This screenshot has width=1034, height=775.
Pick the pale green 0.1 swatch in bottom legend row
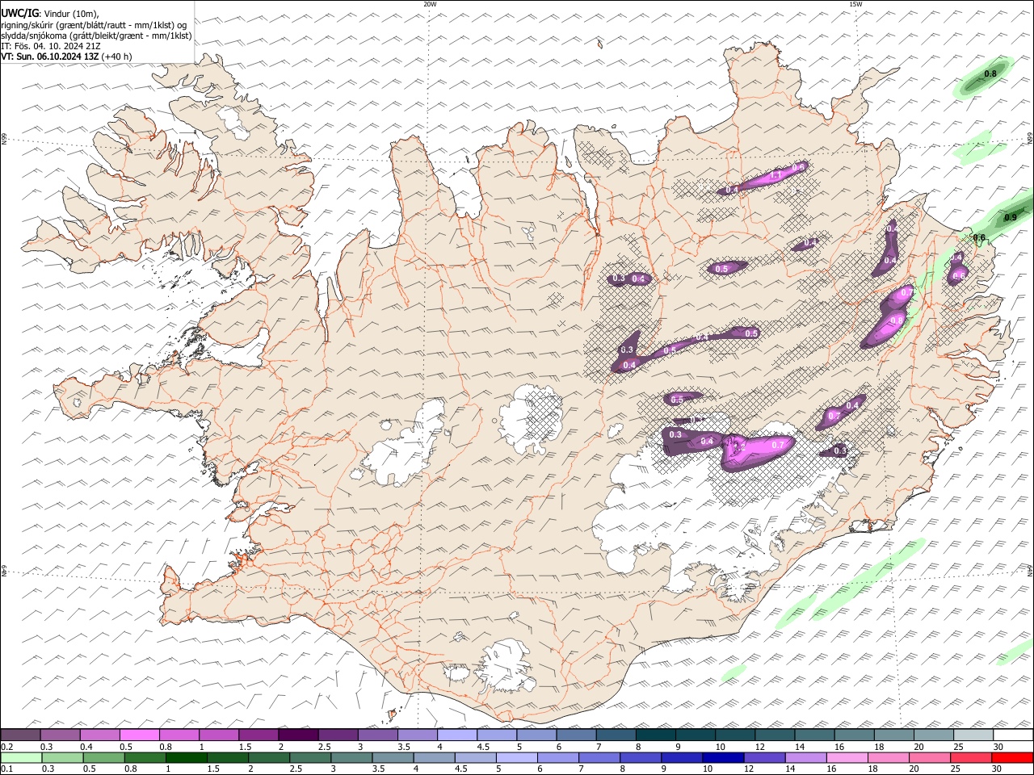pyautogui.click(x=20, y=758)
